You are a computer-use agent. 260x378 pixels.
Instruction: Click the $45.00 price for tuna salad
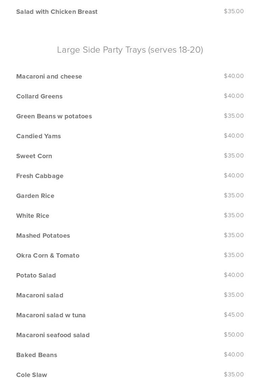234,315
